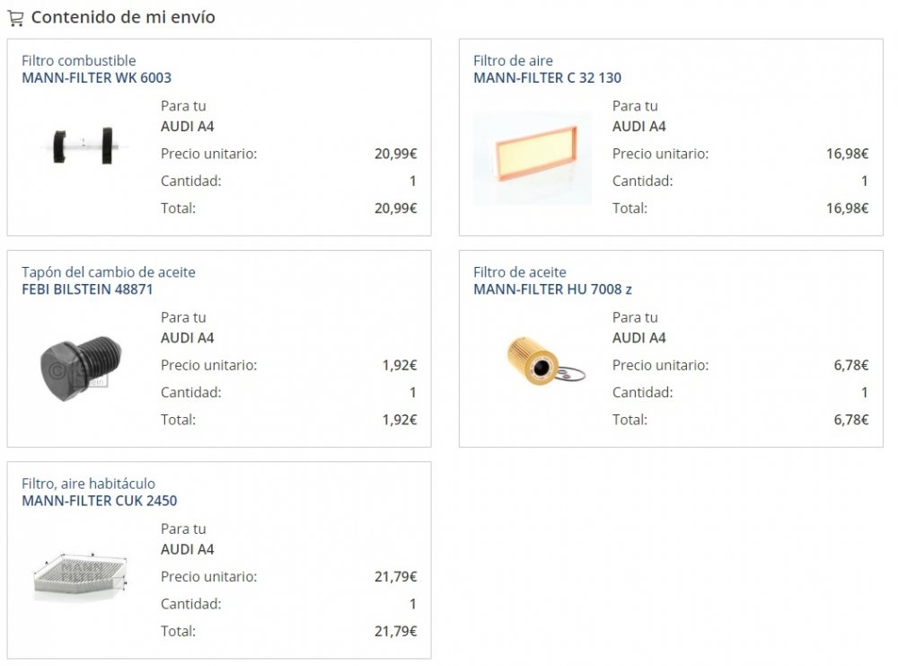Click the shopping cart icon beside the heading
The image size is (898, 666).
click(x=15, y=18)
